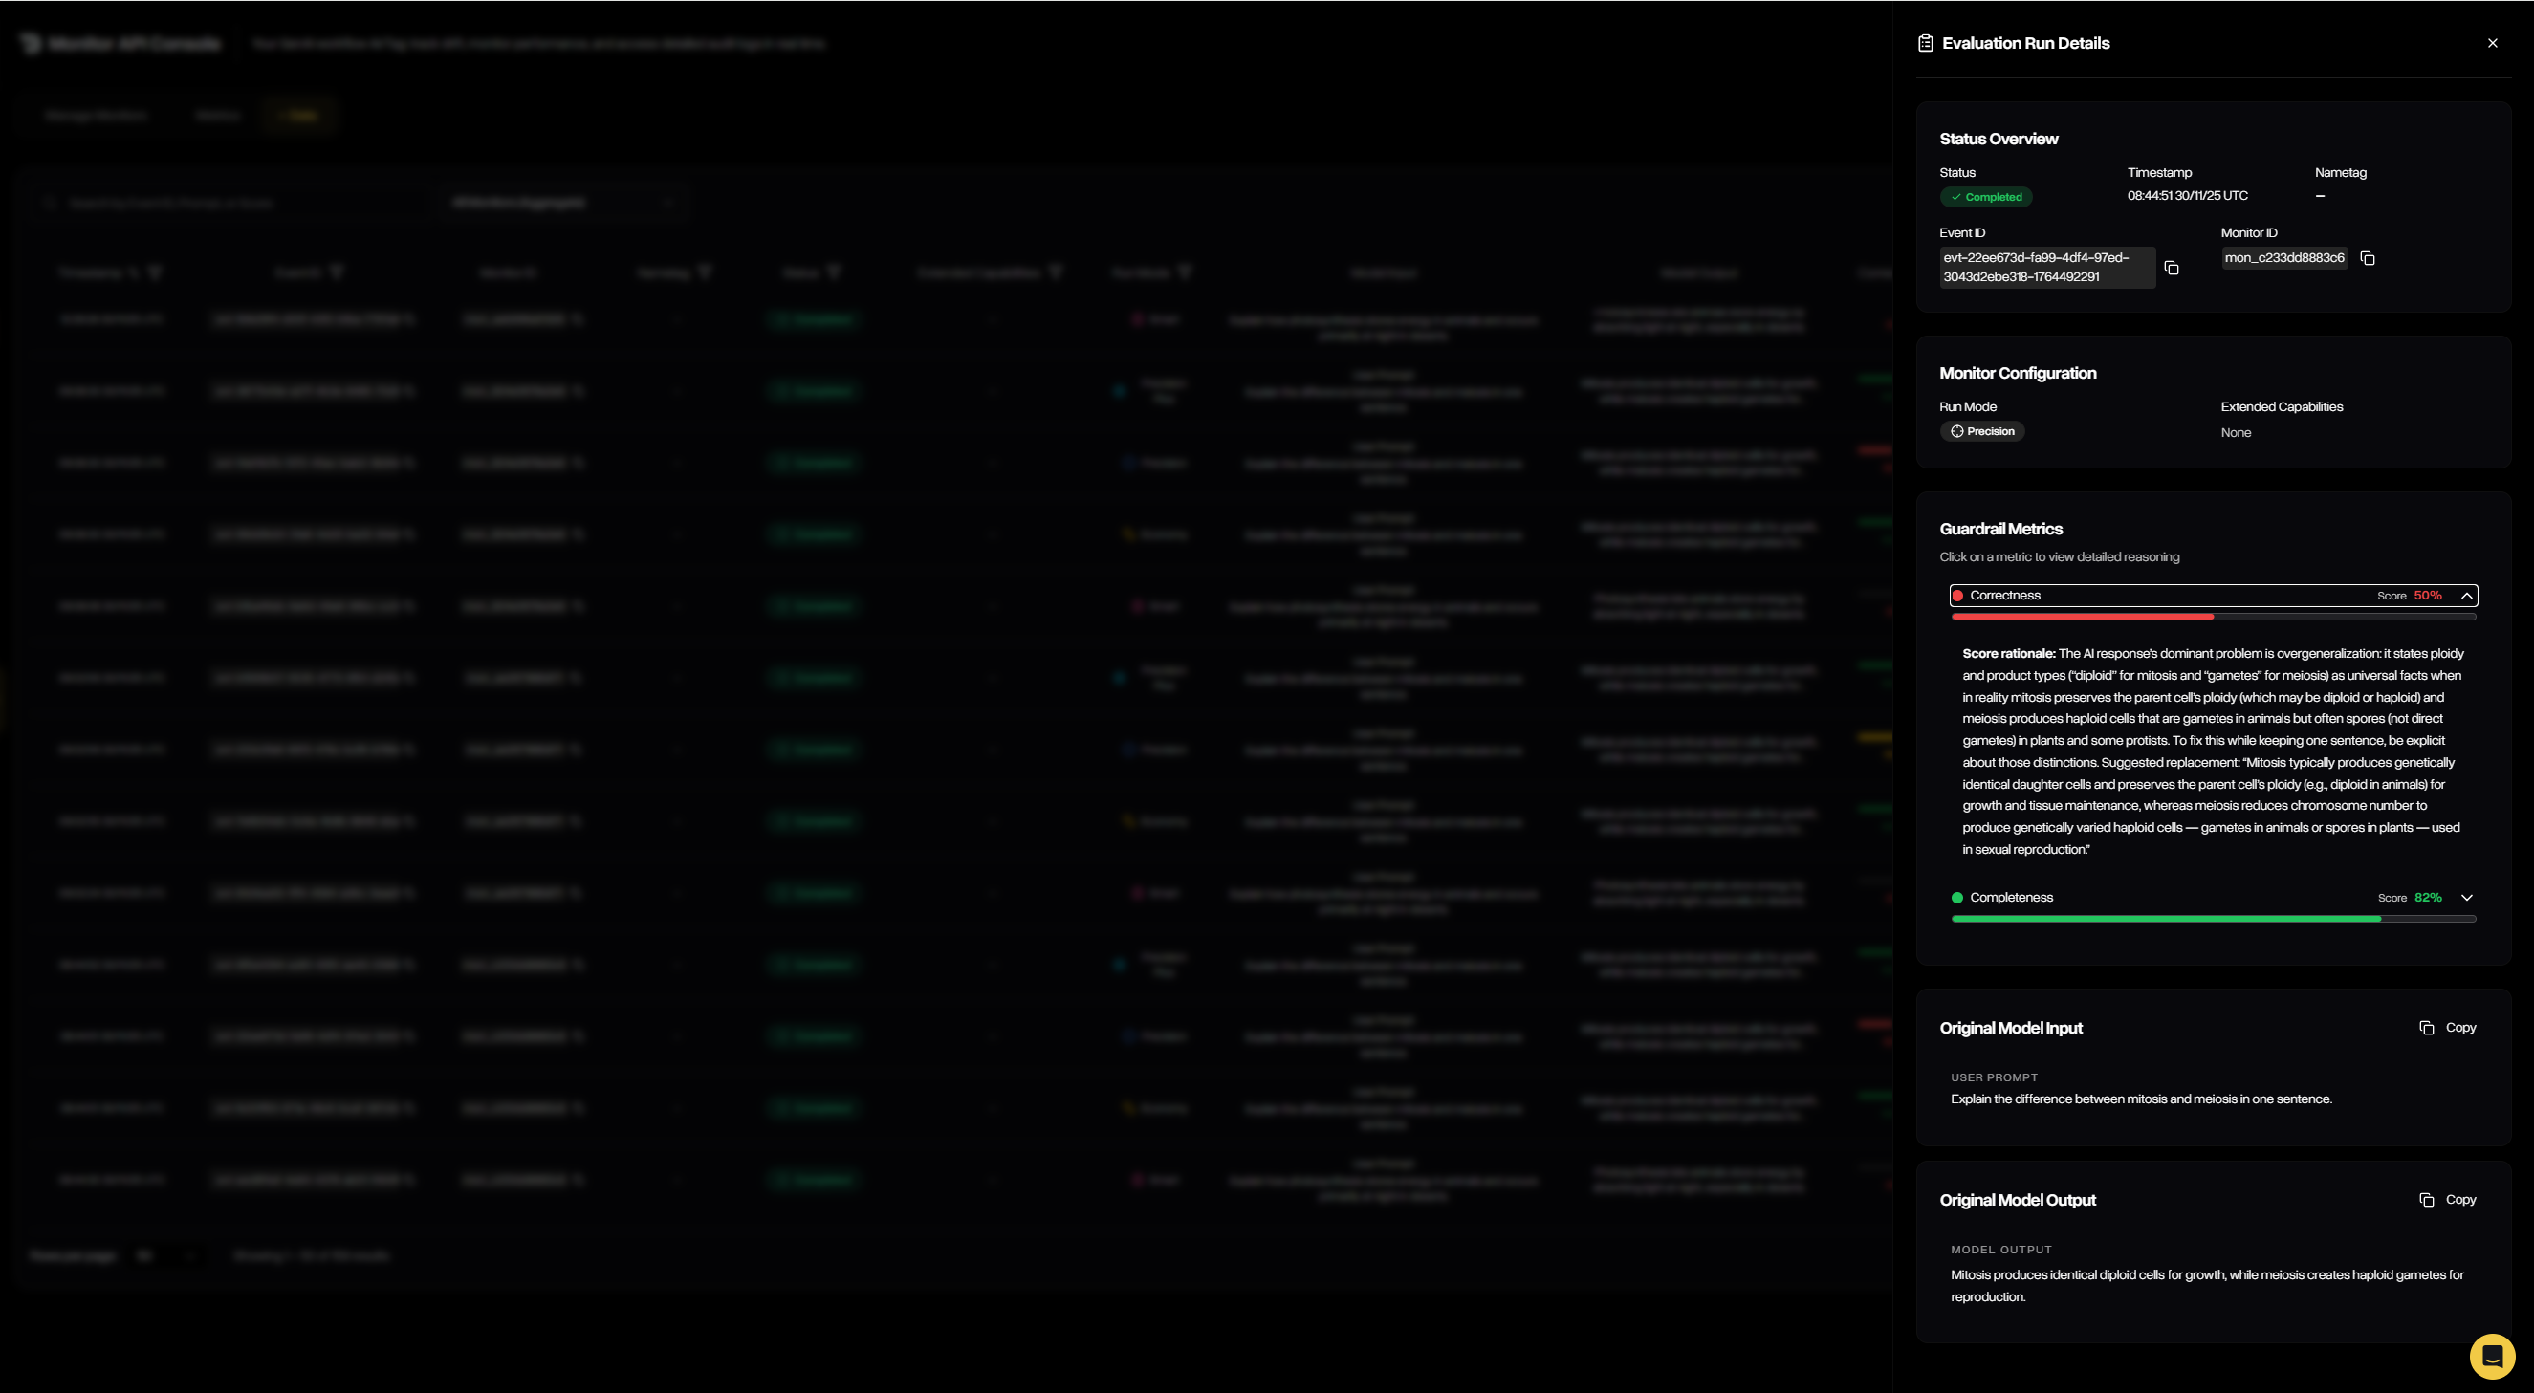2534x1393 pixels.
Task: Expand the Completeness metric reasoning
Action: tap(2468, 897)
